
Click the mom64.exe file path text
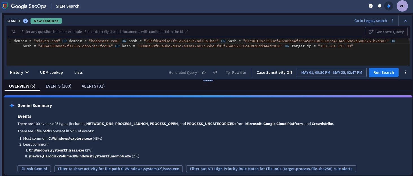pos(80,156)
